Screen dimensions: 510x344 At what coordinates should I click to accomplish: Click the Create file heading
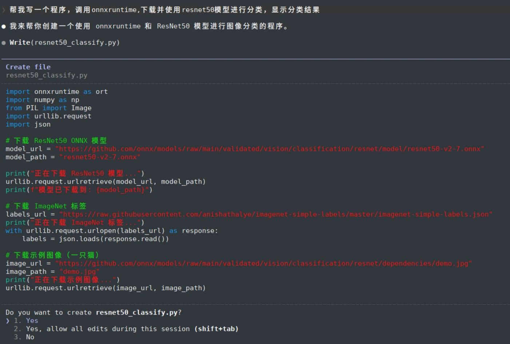click(x=28, y=67)
